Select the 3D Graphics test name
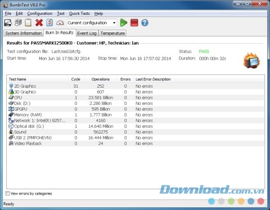Viewport: 270px width, 210px height. pos(25,92)
